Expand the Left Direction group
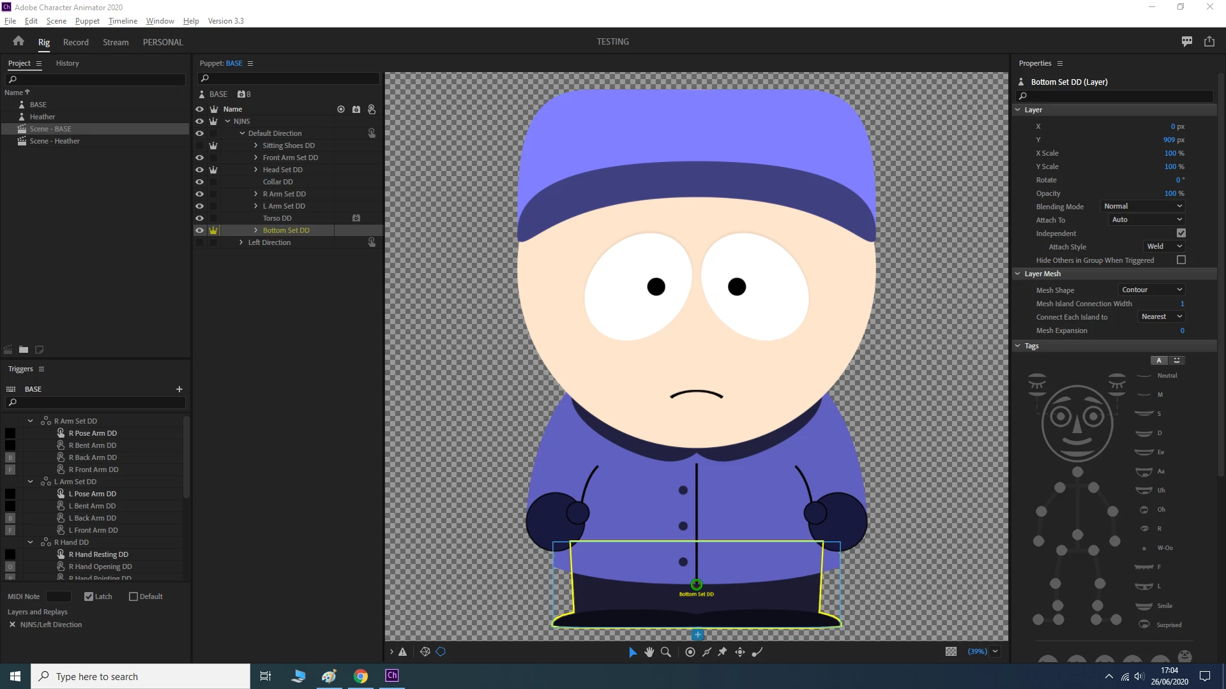The image size is (1226, 689). click(241, 242)
